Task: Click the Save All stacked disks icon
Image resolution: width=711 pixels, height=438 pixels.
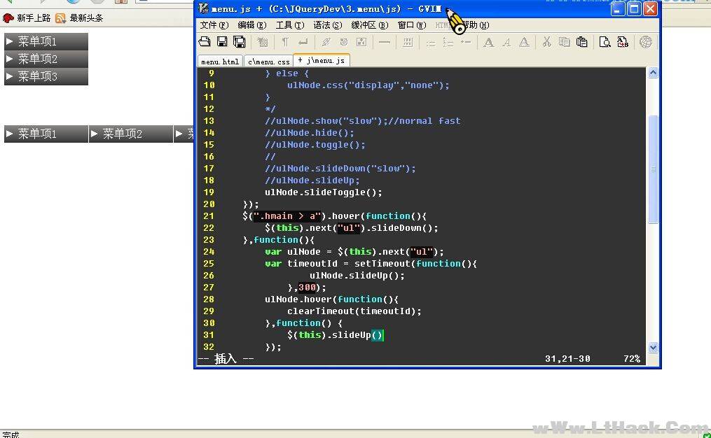Action: pos(240,43)
